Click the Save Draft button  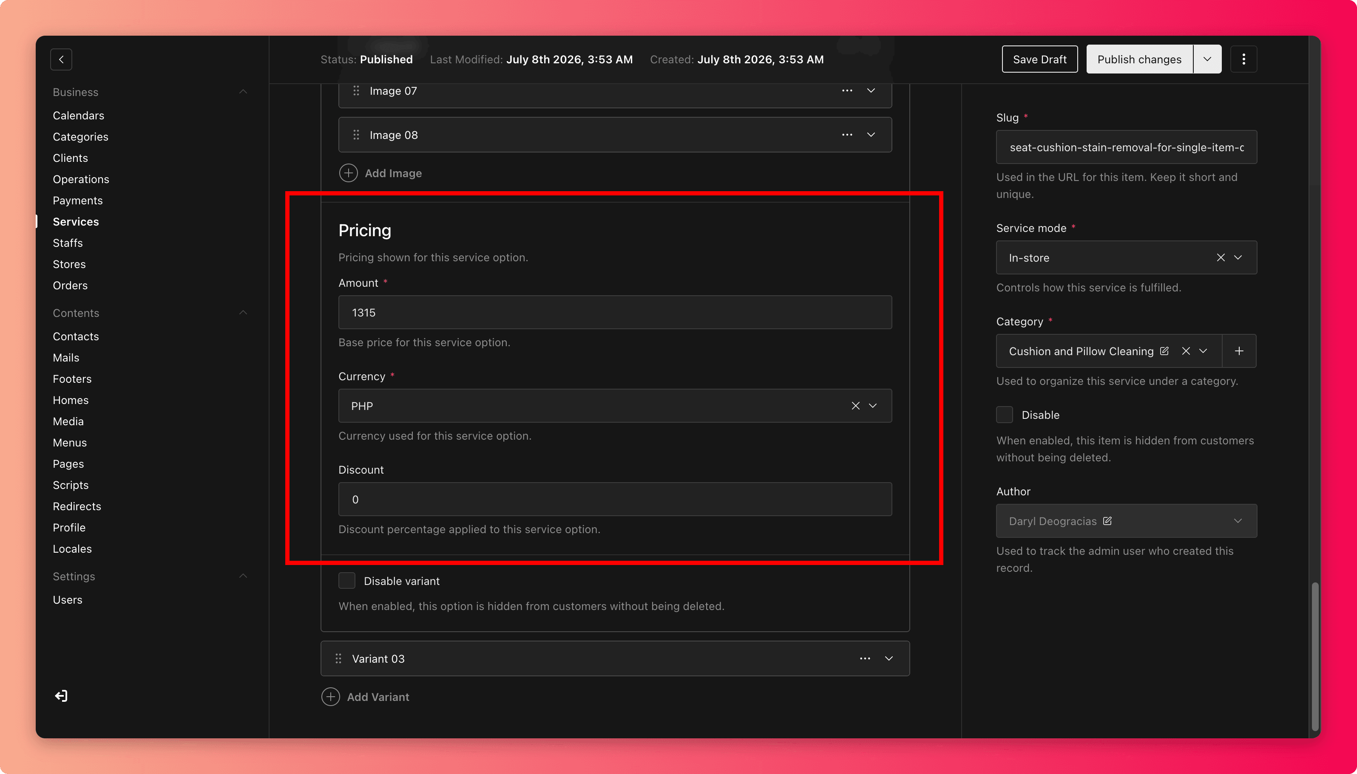1039,59
